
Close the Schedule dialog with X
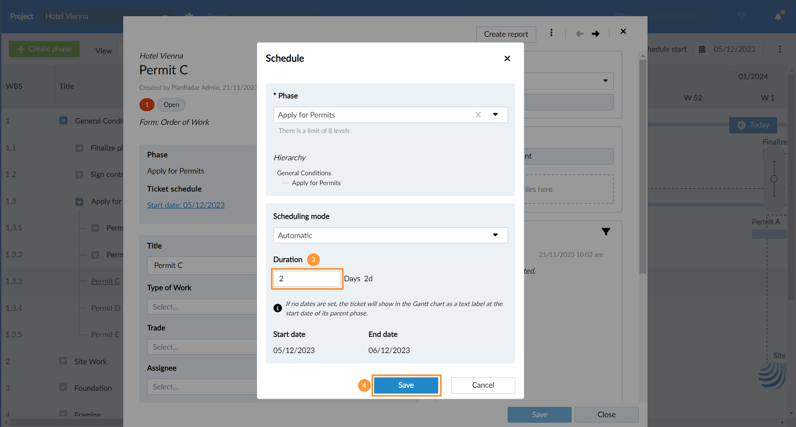coord(507,59)
